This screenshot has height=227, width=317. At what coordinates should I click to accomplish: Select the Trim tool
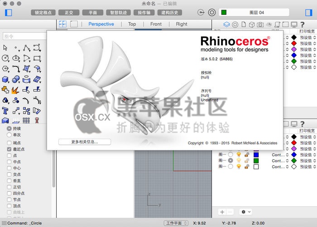pos(26,90)
